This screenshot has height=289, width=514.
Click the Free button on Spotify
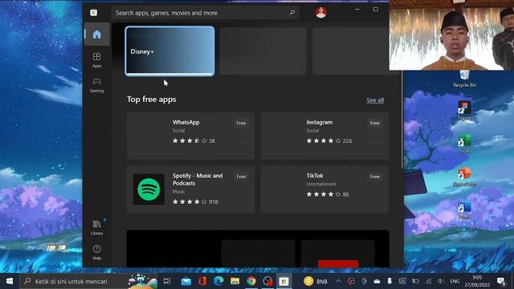241,177
